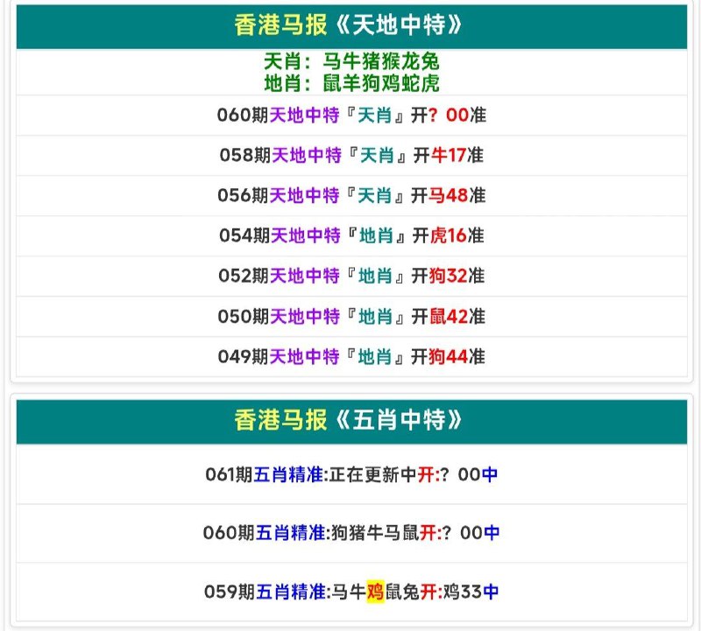This screenshot has height=631, width=701.
Task: Click the header 香港马报《五肖中特》
Action: pyautogui.click(x=351, y=421)
